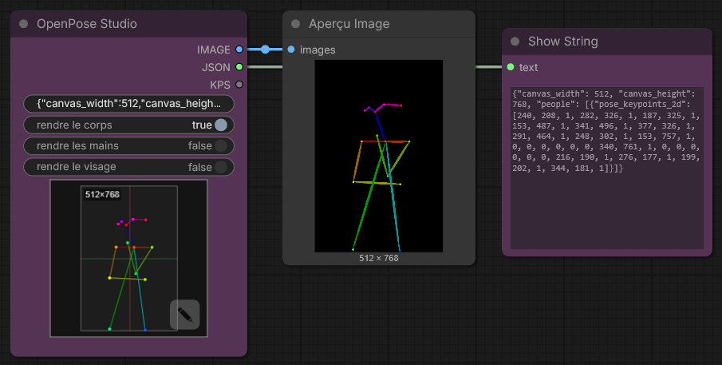Collapse the Show String node dot
This screenshot has height=365, width=722.
pyautogui.click(x=515, y=42)
